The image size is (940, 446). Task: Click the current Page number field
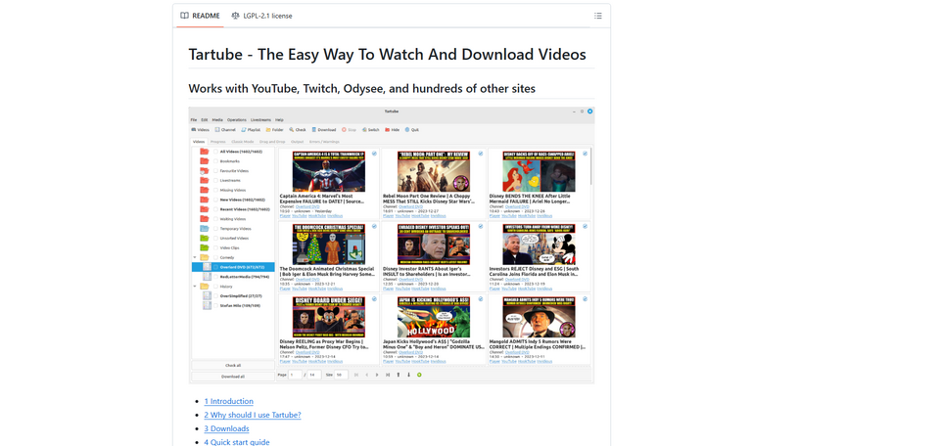(x=296, y=375)
